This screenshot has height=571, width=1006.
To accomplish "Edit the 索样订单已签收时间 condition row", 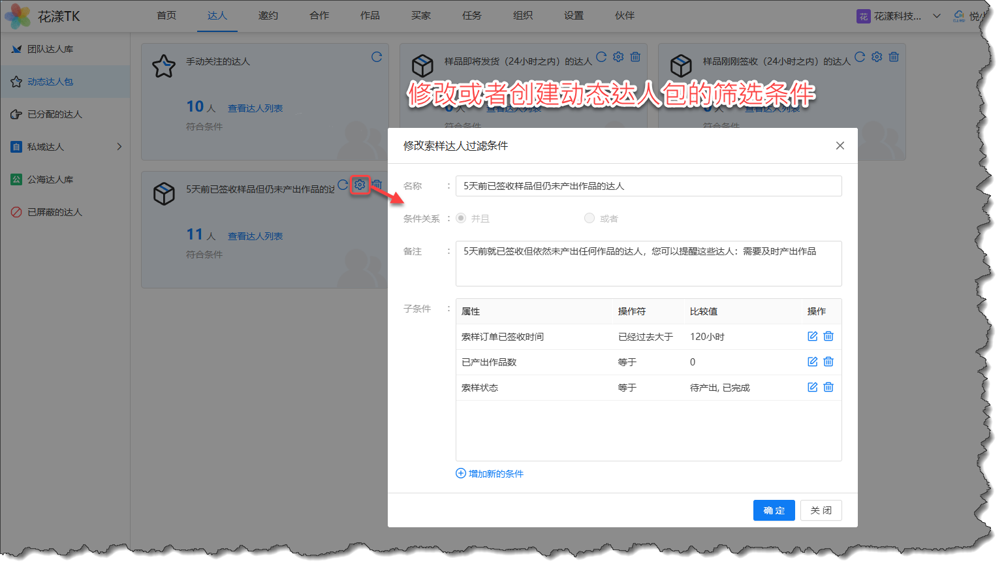I will [x=812, y=336].
